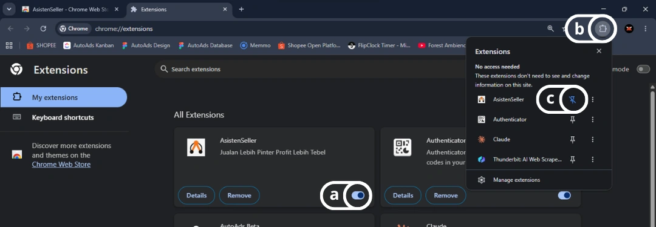Open AutoAds Kanban bookmark
Image resolution: width=656 pixels, height=227 pixels.
[x=89, y=45]
